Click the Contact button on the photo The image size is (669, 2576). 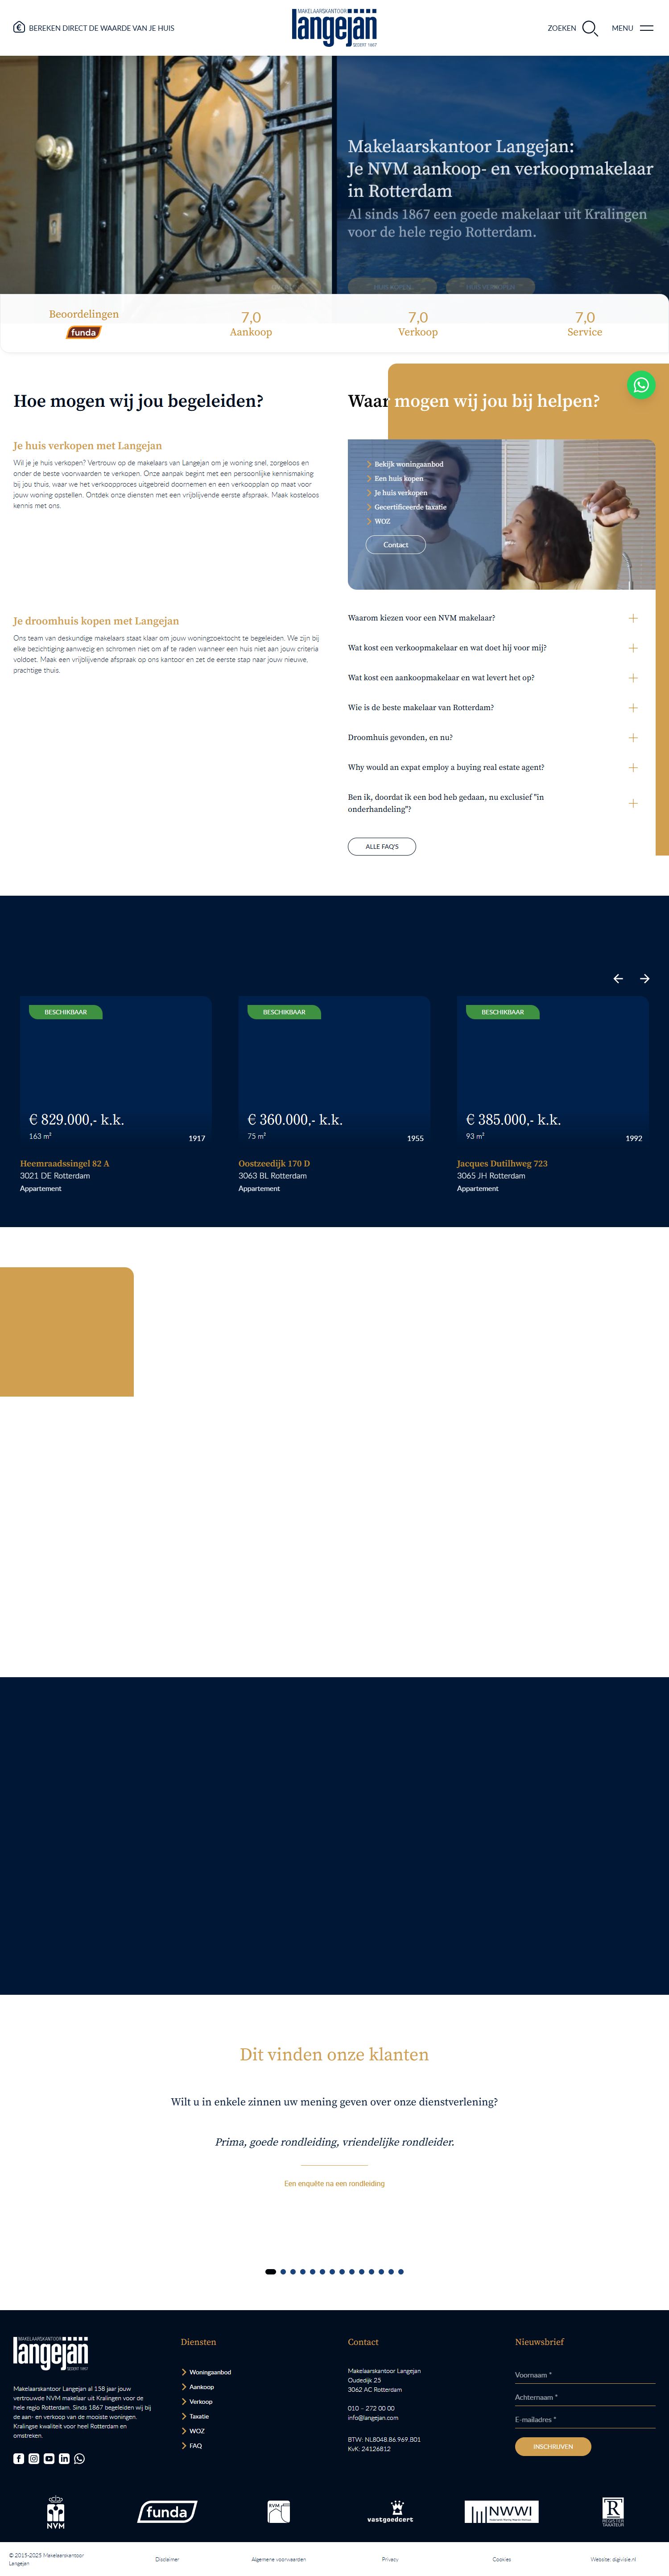[x=395, y=545]
